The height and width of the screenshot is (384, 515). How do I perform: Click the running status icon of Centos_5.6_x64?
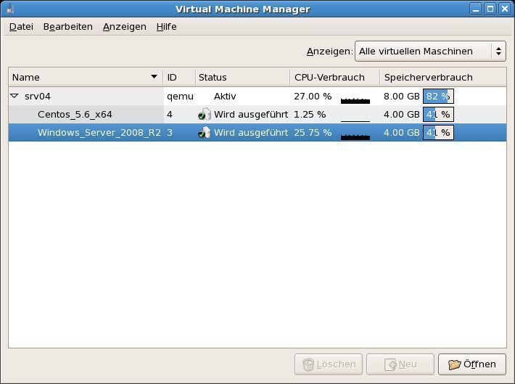pyautogui.click(x=205, y=114)
